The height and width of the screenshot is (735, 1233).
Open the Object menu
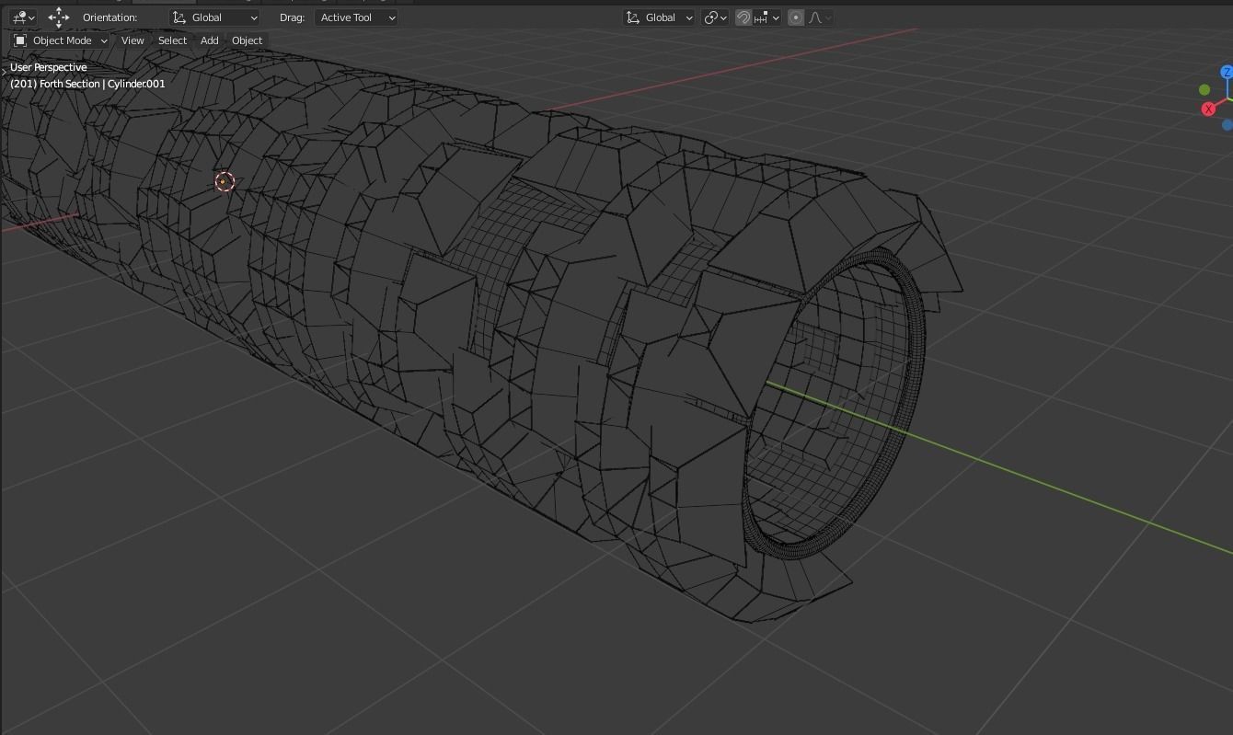point(247,40)
